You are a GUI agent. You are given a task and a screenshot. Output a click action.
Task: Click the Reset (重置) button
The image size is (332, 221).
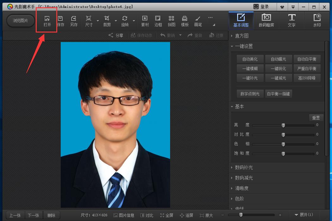coord(316,118)
